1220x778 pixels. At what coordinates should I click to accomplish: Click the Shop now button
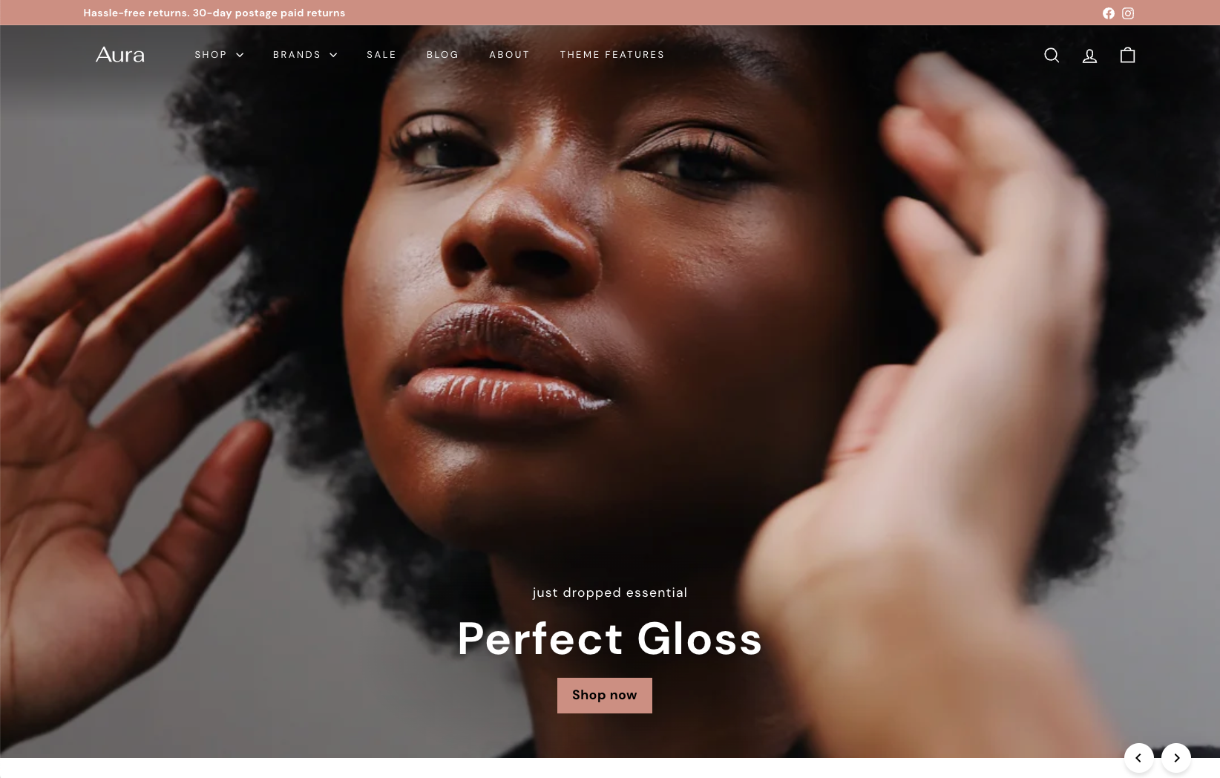click(x=605, y=696)
